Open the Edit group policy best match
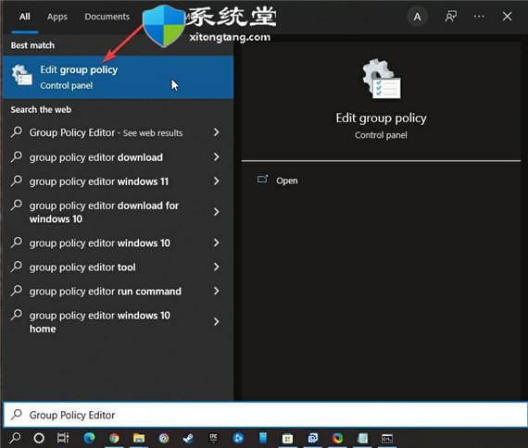The height and width of the screenshot is (448, 528). coord(118,77)
